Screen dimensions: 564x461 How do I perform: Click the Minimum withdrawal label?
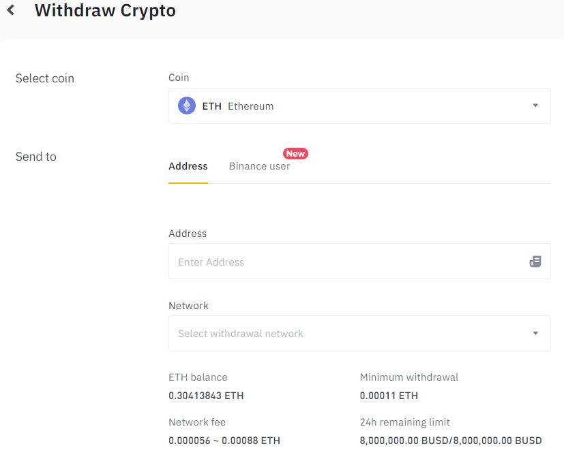[x=409, y=377]
